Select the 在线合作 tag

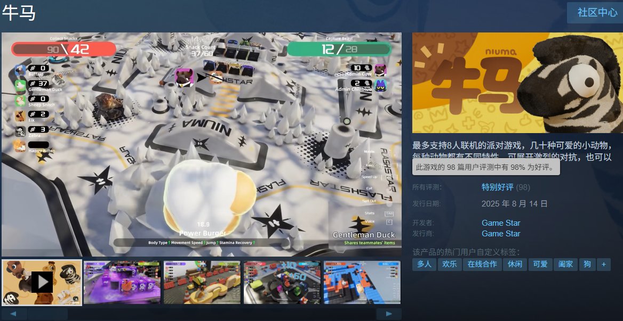pyautogui.click(x=482, y=265)
